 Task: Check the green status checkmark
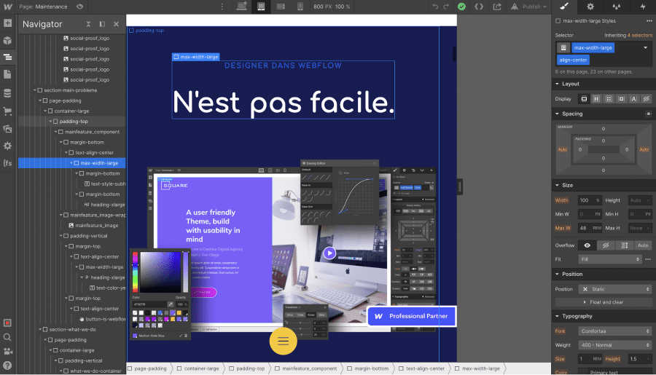[461, 7]
